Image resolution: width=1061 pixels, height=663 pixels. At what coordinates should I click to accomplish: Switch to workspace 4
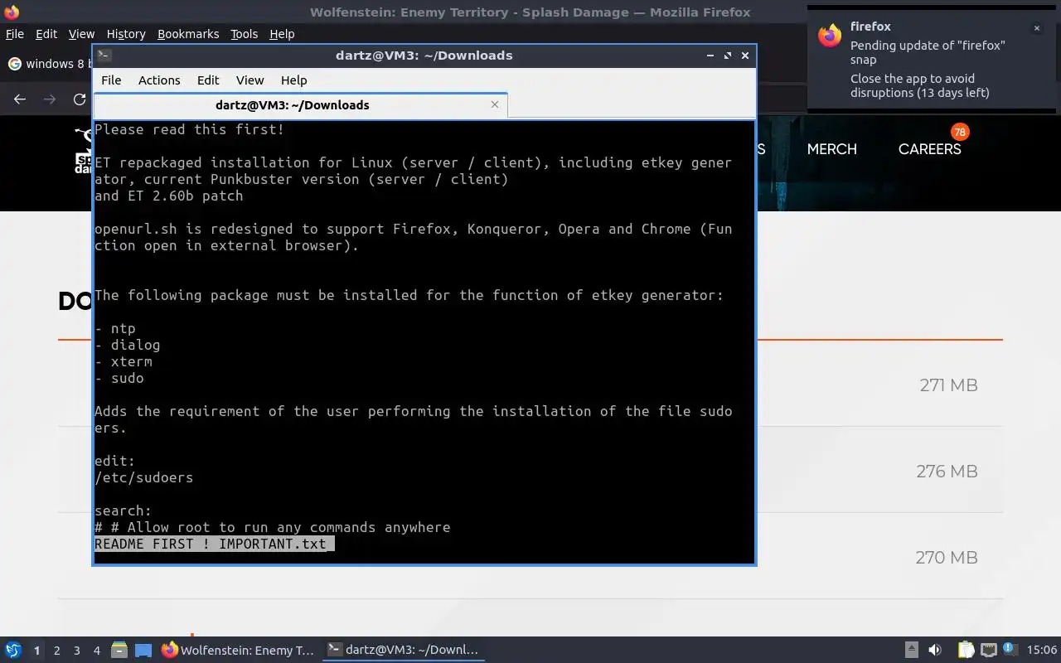96,651
